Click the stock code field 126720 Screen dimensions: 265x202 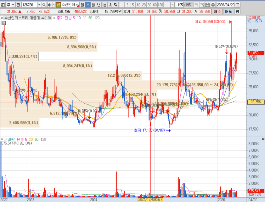(30, 5)
